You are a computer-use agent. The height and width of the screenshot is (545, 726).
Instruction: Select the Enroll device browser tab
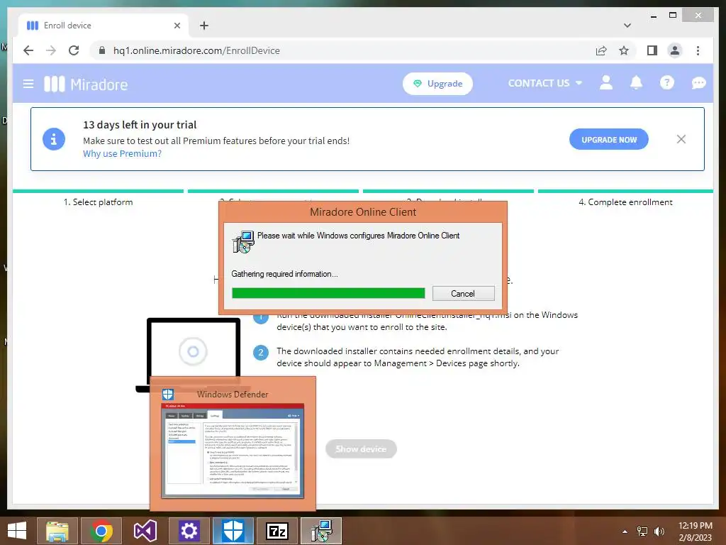tap(104, 26)
